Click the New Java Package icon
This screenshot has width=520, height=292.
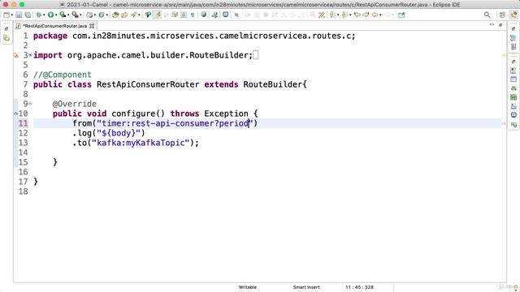point(89,15)
